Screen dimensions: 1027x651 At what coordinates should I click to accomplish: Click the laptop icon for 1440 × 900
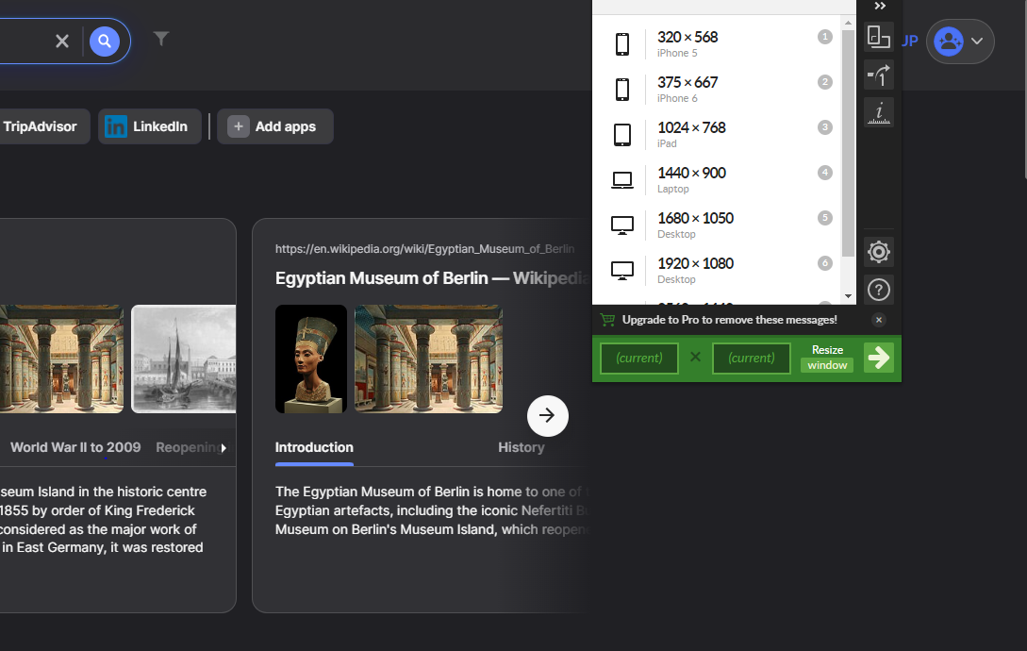click(x=622, y=179)
